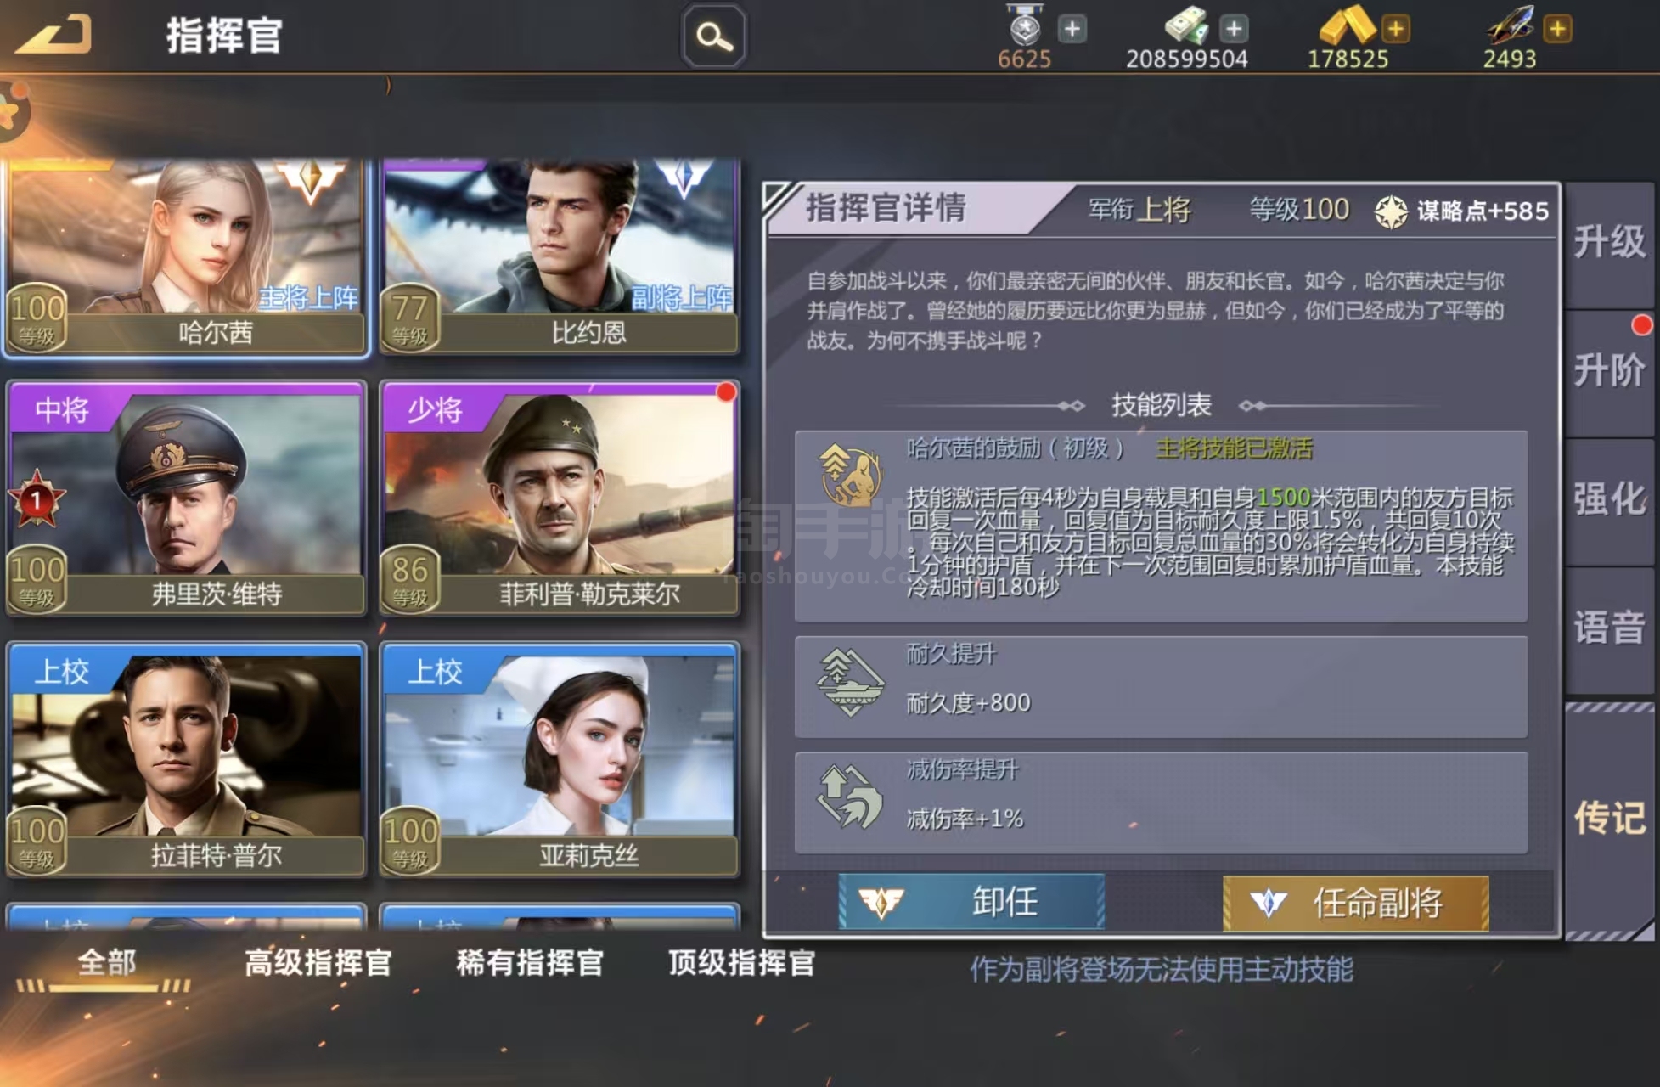This screenshot has width=1660, height=1087.
Task: Add more cash with plus icon
Action: tap(1234, 29)
